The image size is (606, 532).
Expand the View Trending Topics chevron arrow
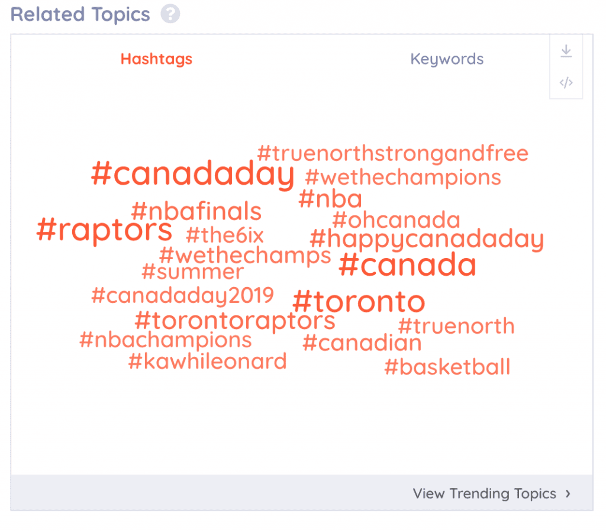[x=568, y=494]
